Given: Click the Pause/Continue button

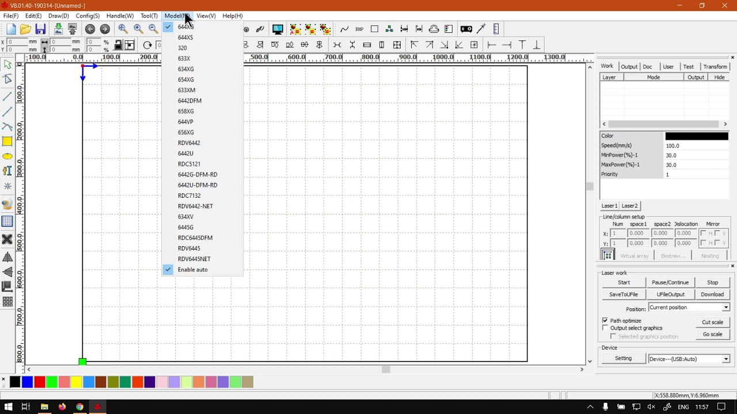Looking at the screenshot, I should [670, 282].
